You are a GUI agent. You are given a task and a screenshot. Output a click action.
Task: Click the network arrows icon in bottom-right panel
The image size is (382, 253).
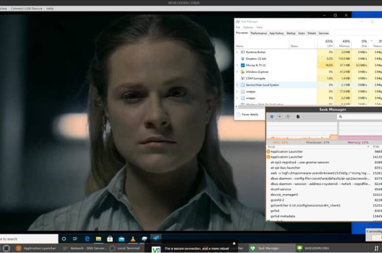[x=377, y=249]
